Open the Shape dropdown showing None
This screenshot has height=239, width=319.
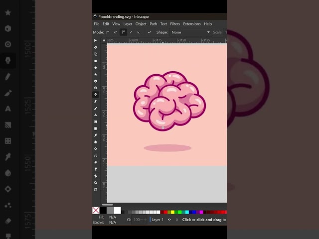click(190, 32)
